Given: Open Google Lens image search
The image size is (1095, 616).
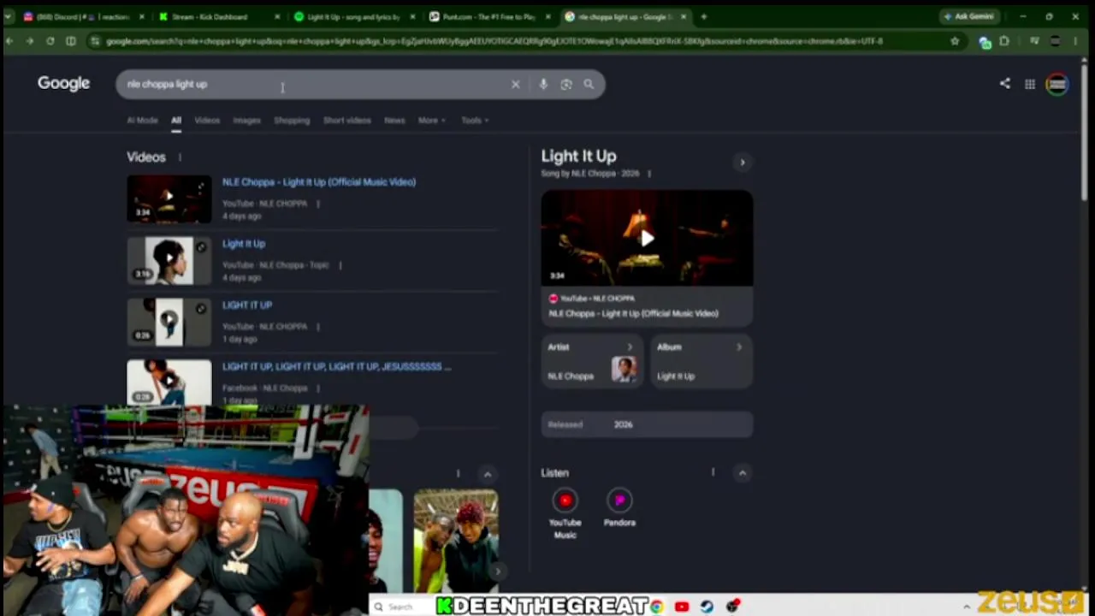Looking at the screenshot, I should pos(566,84).
